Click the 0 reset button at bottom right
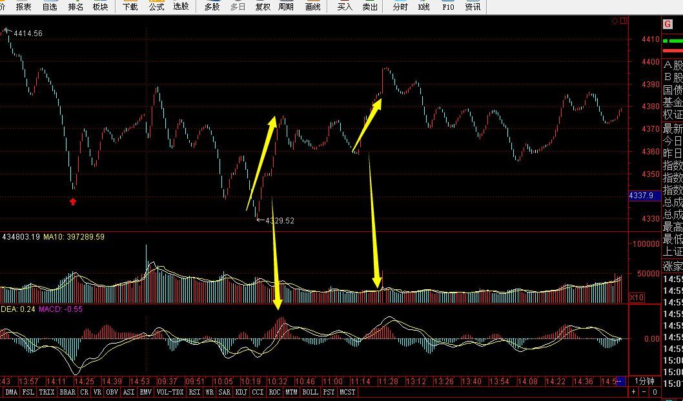The width and height of the screenshot is (683, 401). coord(654,392)
